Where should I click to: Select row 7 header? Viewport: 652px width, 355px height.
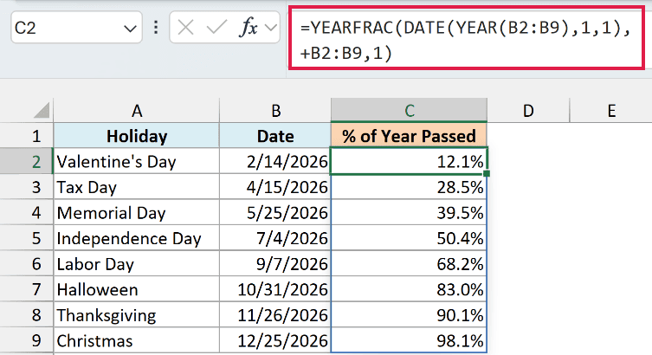[27, 289]
